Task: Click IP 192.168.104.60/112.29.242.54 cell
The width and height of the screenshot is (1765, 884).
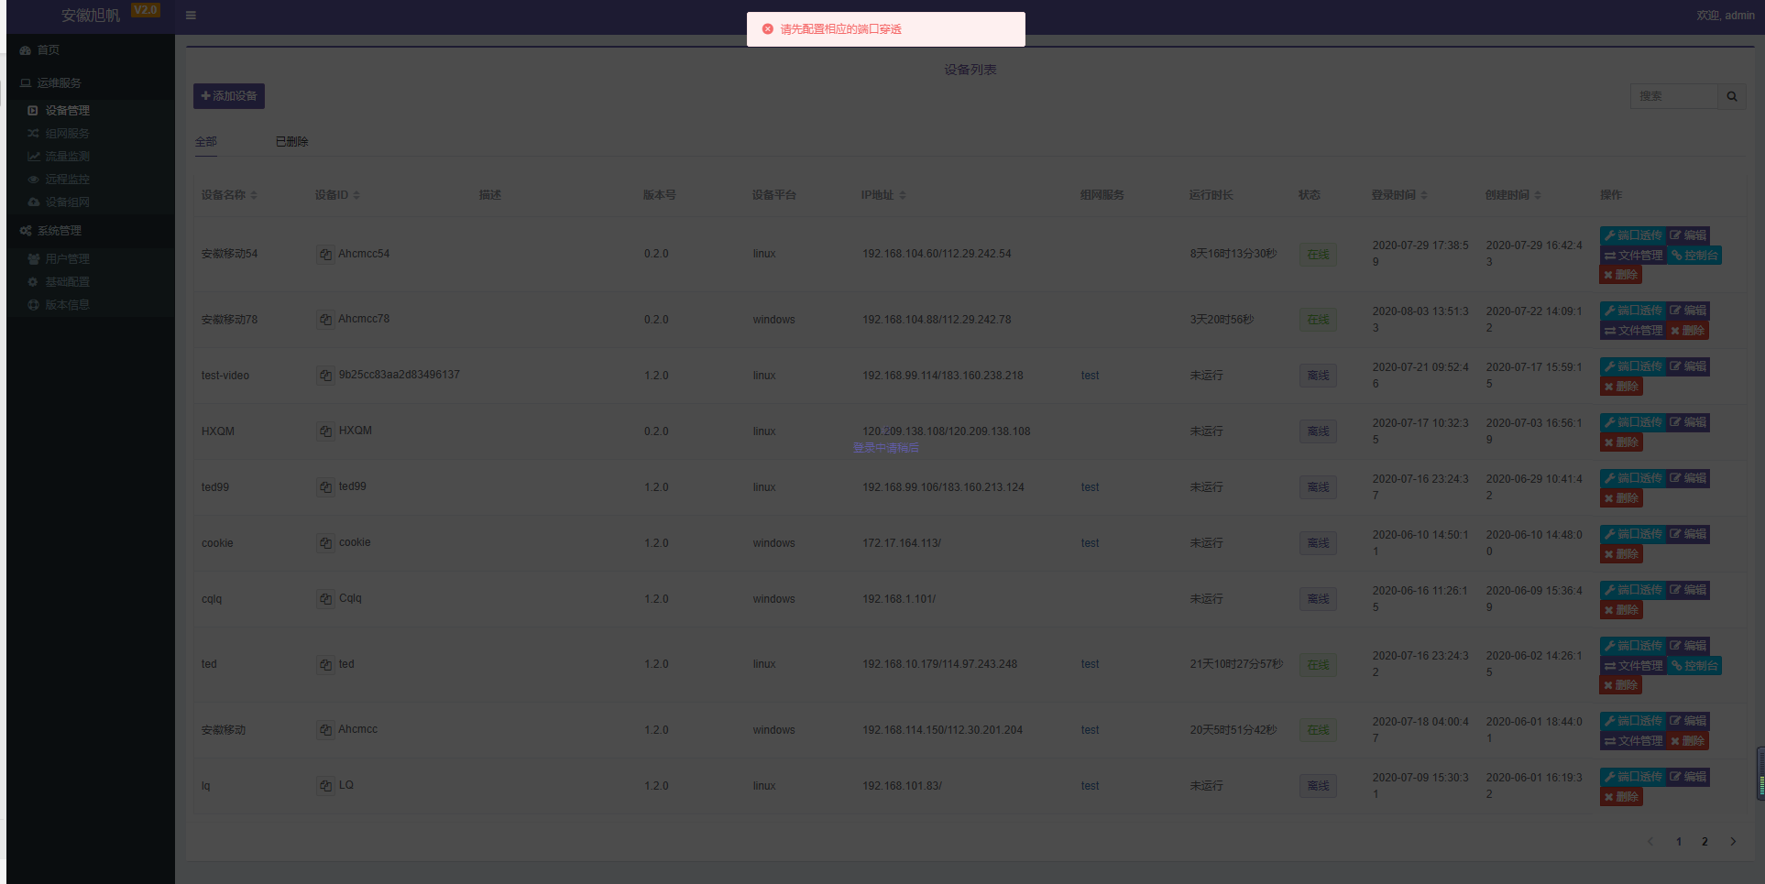Action: 937,254
